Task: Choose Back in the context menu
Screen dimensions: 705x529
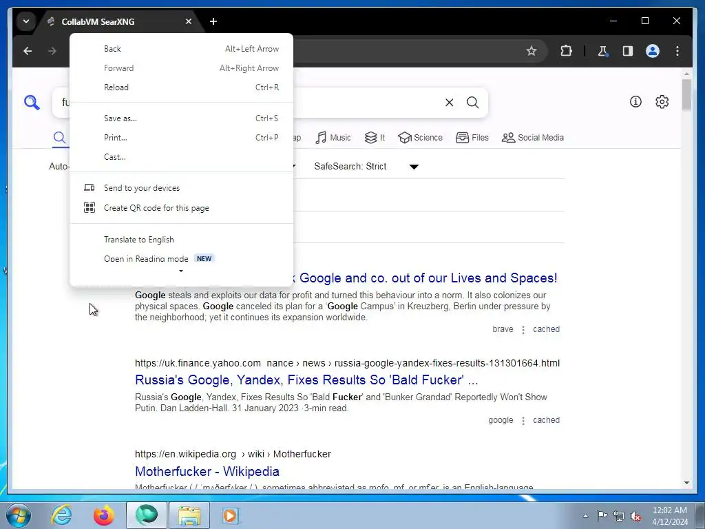Action: (x=182, y=49)
